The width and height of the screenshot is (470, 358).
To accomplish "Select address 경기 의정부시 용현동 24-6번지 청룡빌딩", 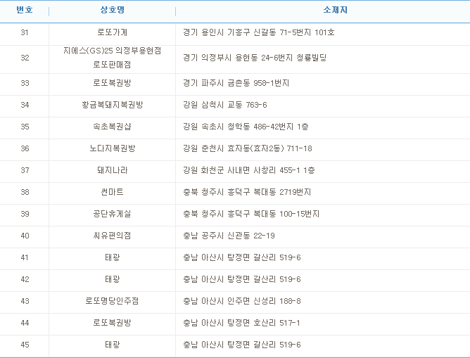I will tap(255, 58).
